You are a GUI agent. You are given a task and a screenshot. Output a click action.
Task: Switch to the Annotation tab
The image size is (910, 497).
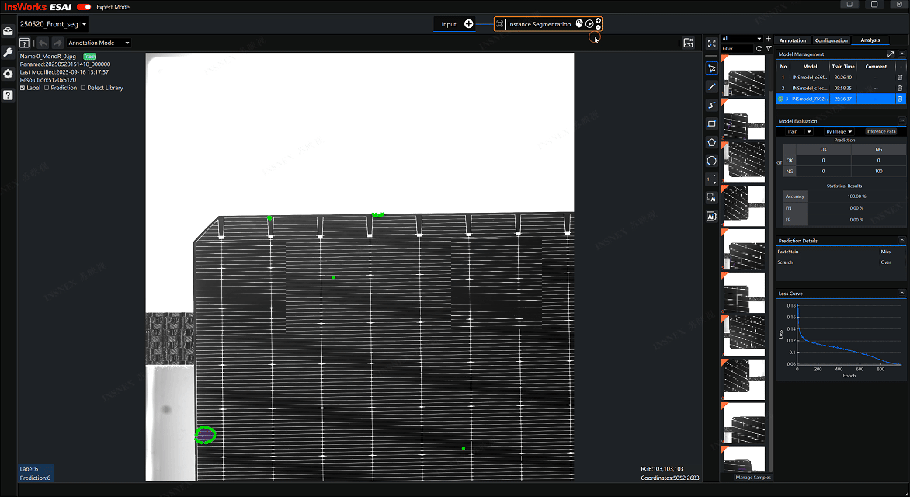[793, 40]
